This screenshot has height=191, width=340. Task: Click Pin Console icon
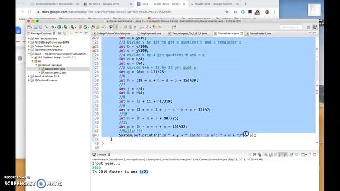point(292,154)
